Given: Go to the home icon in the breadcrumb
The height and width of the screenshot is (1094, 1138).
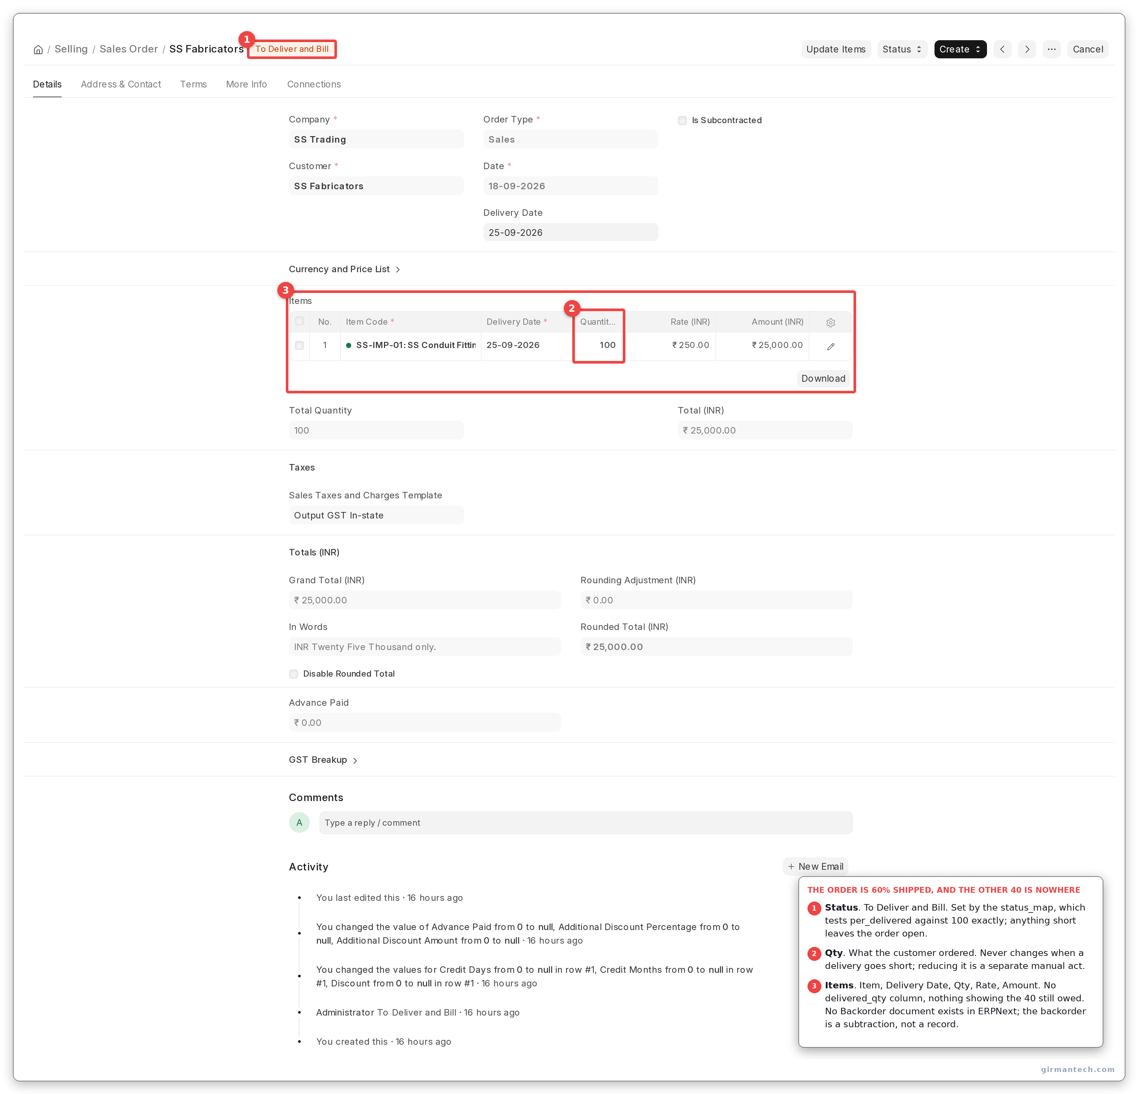Looking at the screenshot, I should click(x=38, y=49).
